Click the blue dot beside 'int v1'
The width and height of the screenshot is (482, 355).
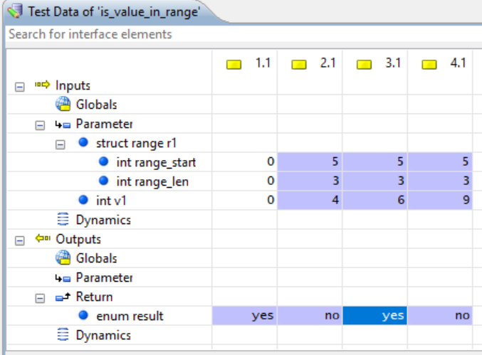coord(83,200)
